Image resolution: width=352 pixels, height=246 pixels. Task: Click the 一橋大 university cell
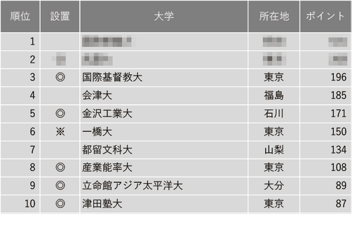click(x=97, y=132)
